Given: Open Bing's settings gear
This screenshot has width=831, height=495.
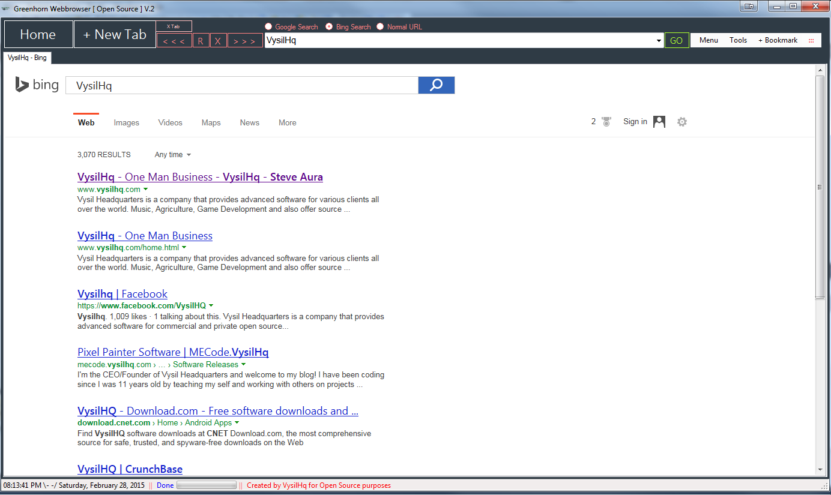Looking at the screenshot, I should click(x=682, y=121).
